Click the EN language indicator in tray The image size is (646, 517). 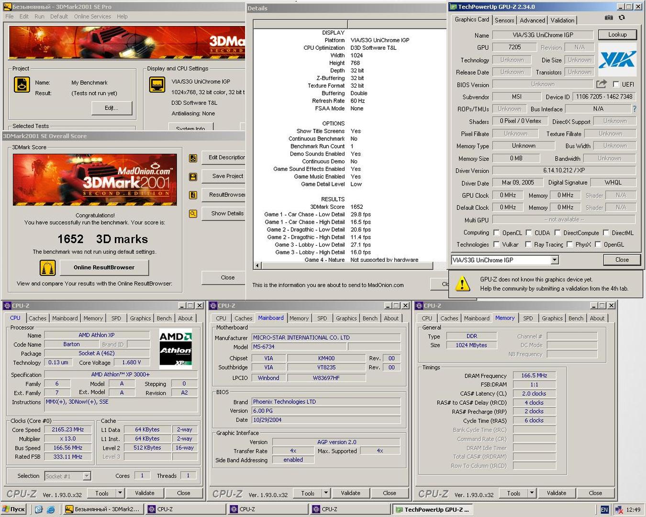point(604,510)
